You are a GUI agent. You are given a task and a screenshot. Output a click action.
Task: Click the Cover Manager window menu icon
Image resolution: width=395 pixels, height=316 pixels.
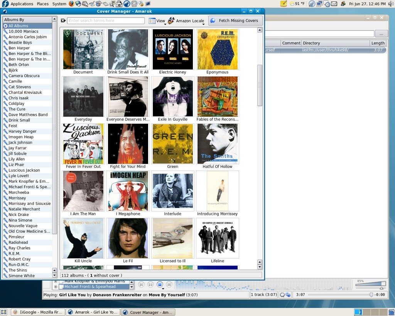(5, 11)
